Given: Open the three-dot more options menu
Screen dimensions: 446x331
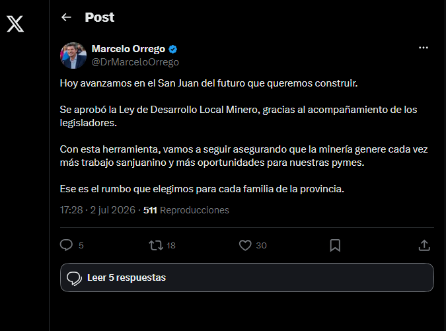Looking at the screenshot, I should click(x=424, y=48).
